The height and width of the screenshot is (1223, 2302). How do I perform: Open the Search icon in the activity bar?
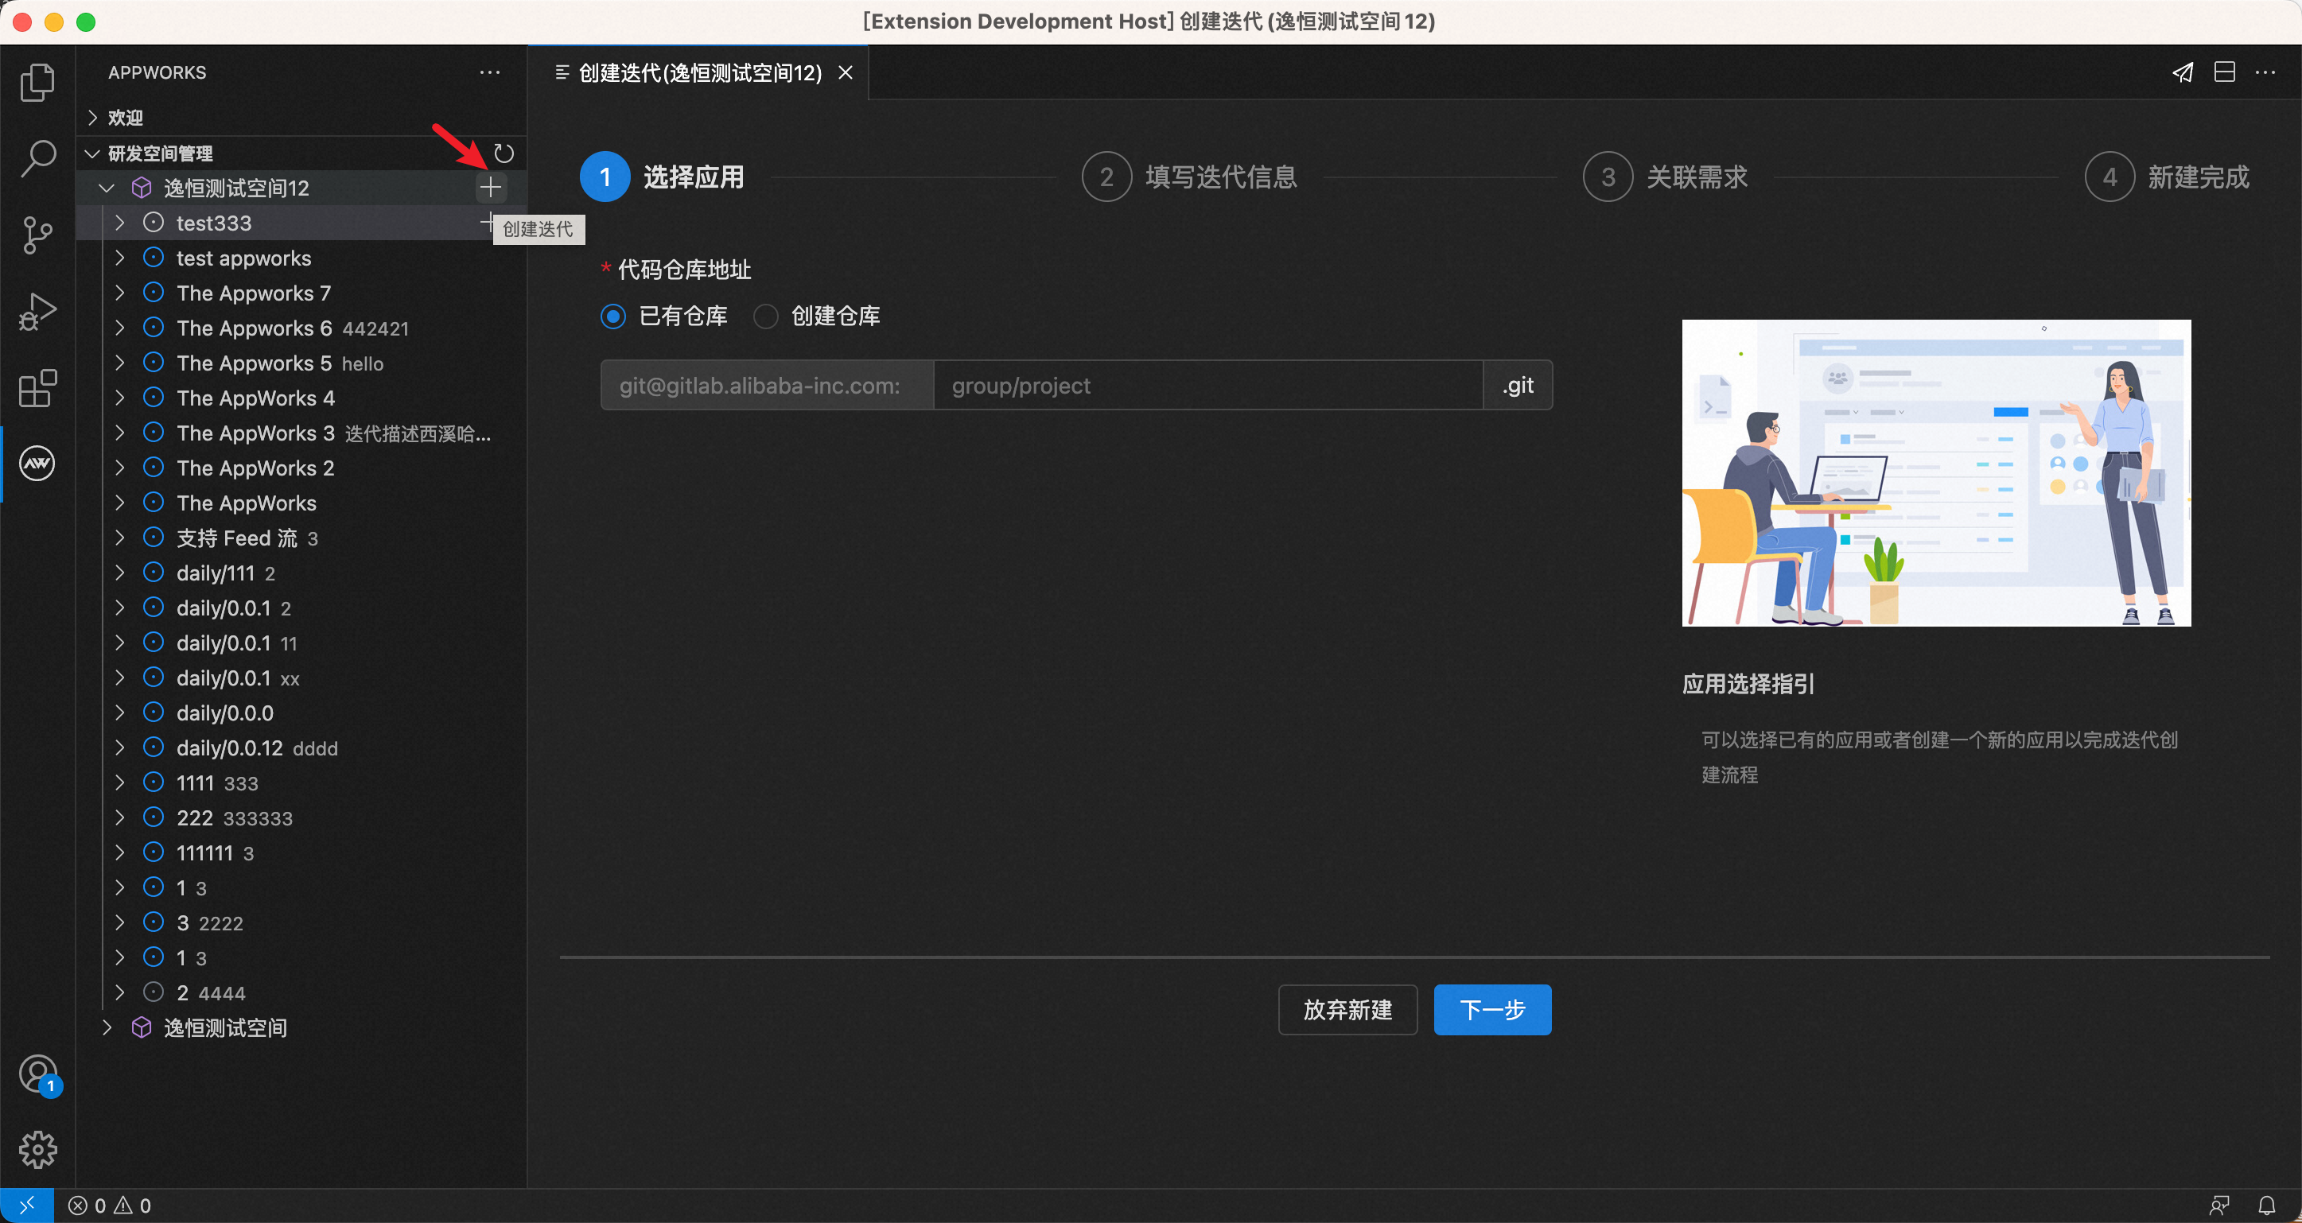38,157
